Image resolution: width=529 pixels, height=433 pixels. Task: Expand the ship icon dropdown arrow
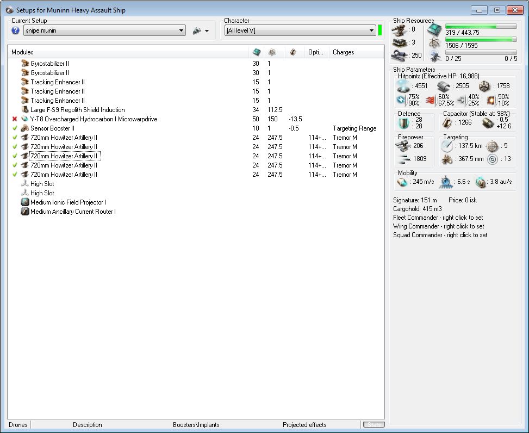tap(207, 31)
